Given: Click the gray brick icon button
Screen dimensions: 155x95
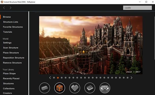Looking at the screenshot, I should point(44,88).
